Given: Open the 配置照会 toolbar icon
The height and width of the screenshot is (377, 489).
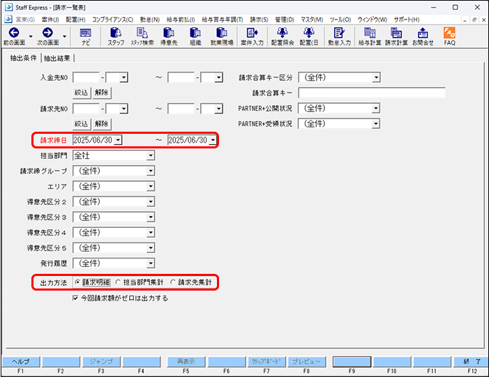Looking at the screenshot, I should 283,36.
